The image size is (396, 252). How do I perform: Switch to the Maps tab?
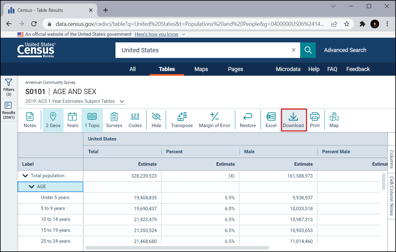point(201,69)
